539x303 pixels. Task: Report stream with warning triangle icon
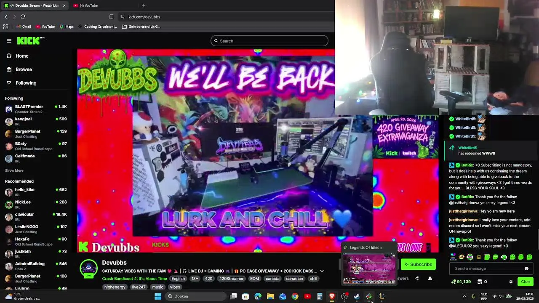coord(430,278)
